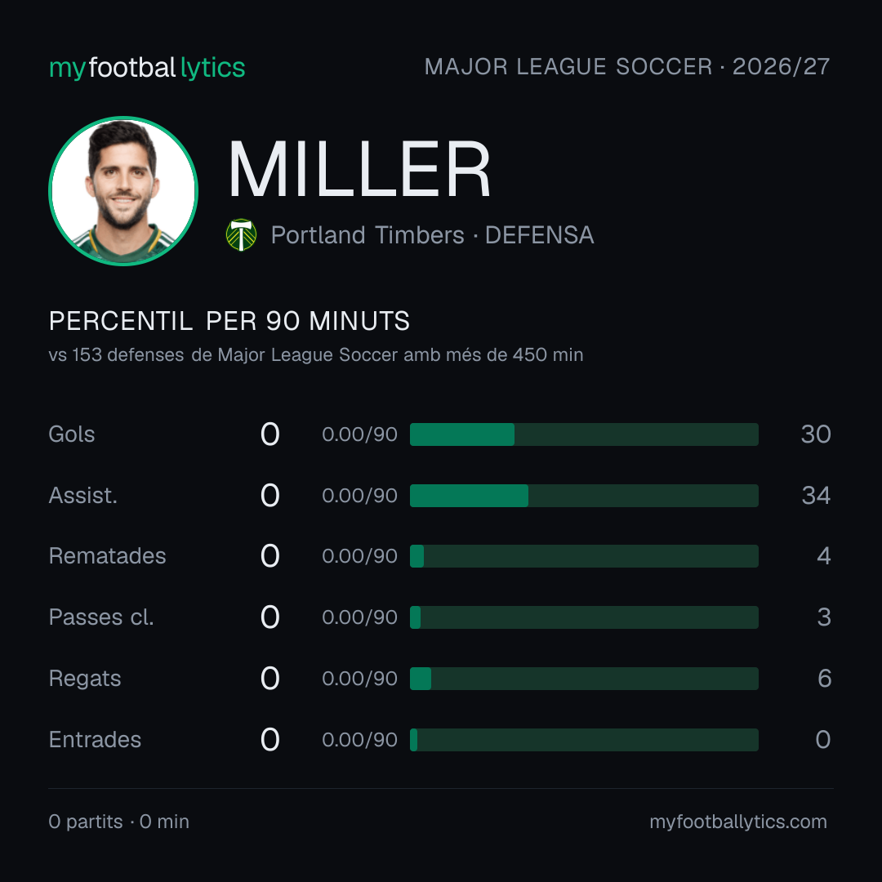Click the Gols percentile bar
Screen dimensions: 882x882
(x=584, y=434)
